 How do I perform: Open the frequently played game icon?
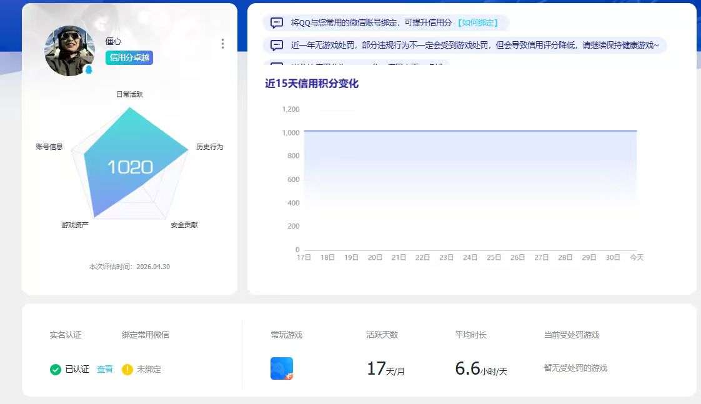(x=282, y=368)
